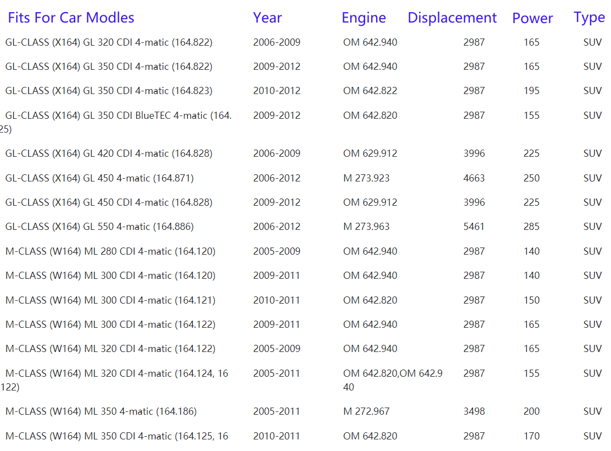611x451 pixels.
Task: Click the Type column header
Action: 589,17
